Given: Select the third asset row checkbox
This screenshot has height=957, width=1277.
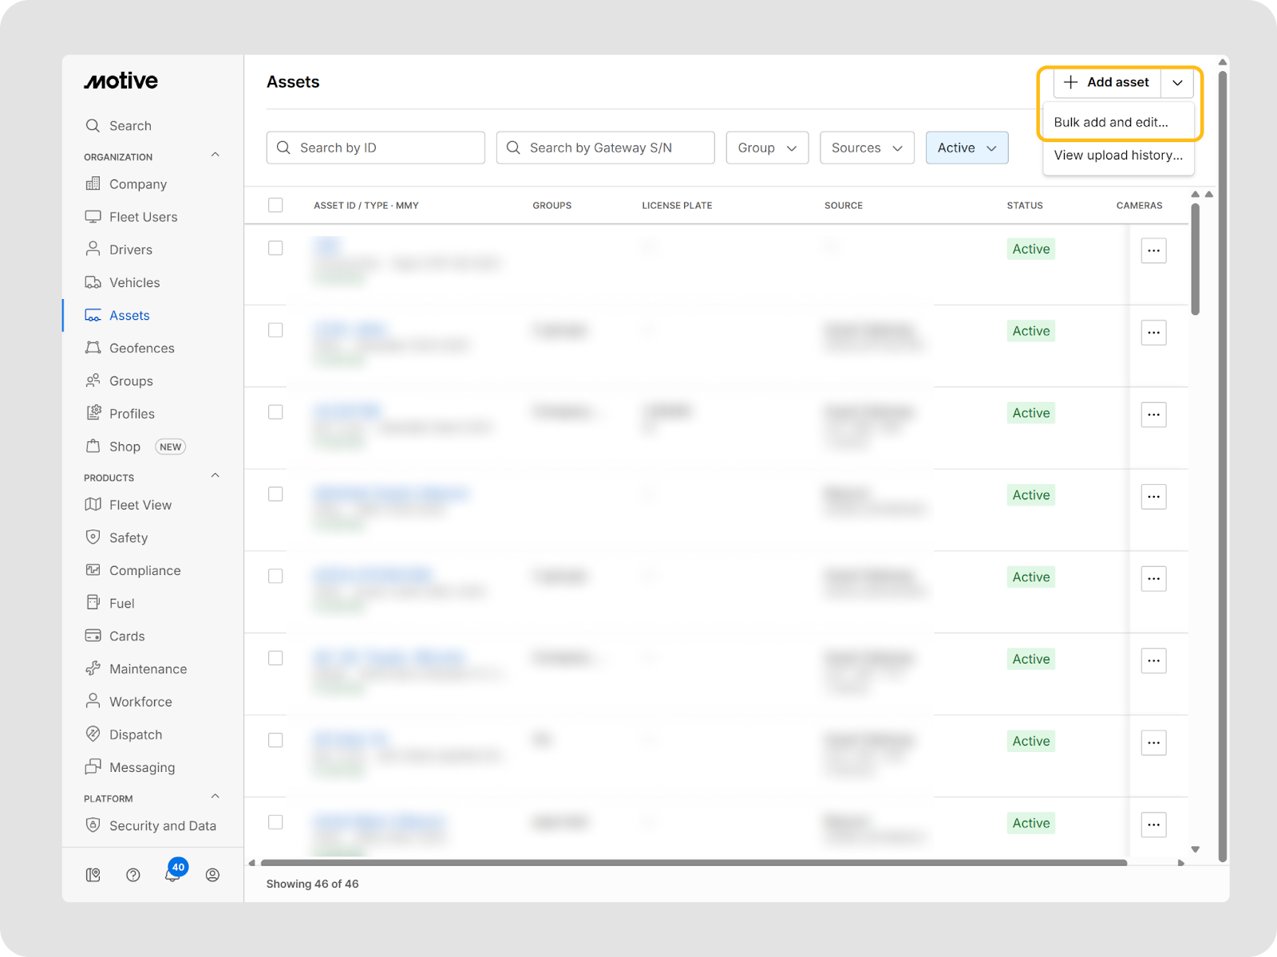Looking at the screenshot, I should (x=275, y=412).
